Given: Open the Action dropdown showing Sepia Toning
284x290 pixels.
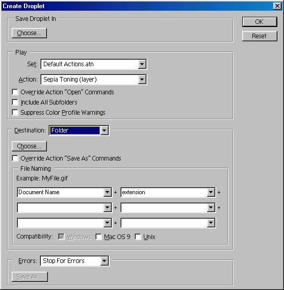Looking at the screenshot, I should pos(94,80).
